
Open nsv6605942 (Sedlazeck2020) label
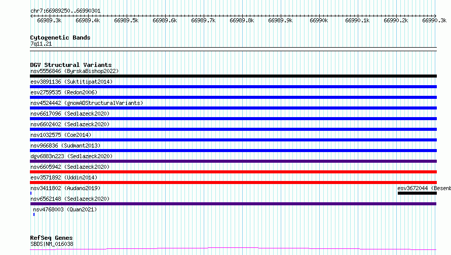click(70, 167)
